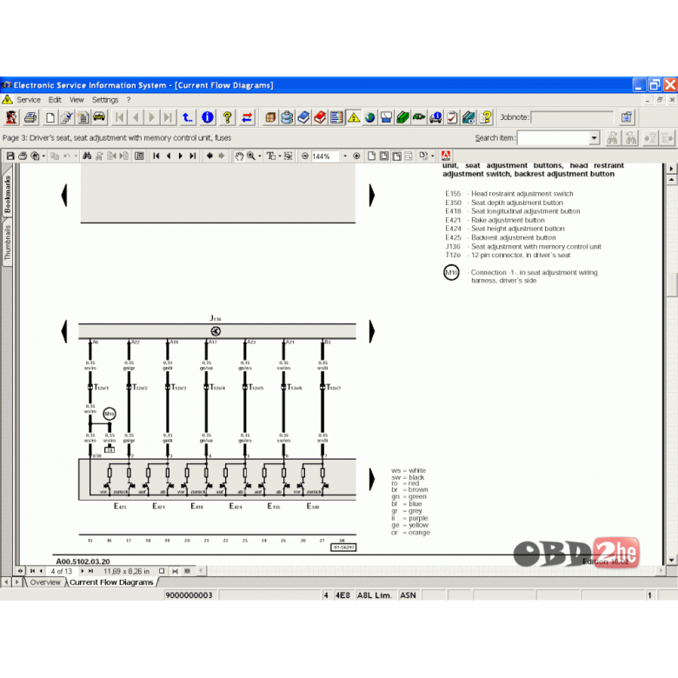
Task: Click the globe icon in toolbar
Action: tap(369, 117)
